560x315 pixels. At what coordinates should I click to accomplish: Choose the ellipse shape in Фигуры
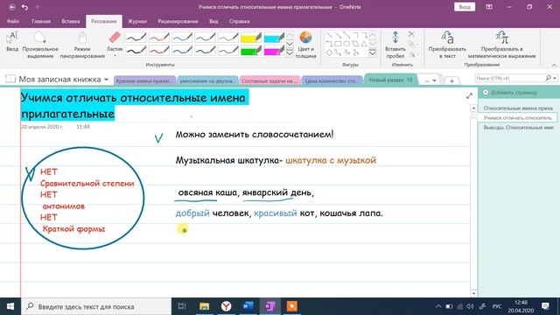346,44
